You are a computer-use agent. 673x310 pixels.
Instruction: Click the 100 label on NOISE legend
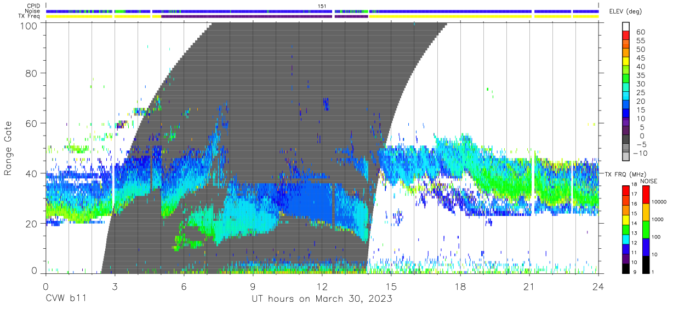[x=655, y=237]
